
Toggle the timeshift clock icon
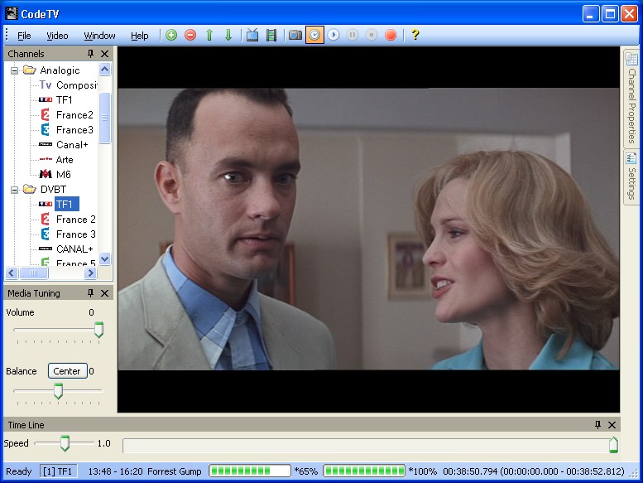coord(314,36)
